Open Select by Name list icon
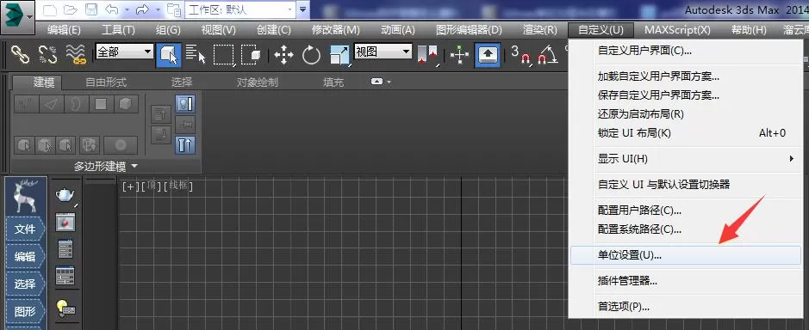Image resolution: width=809 pixels, height=330 pixels. [x=196, y=53]
